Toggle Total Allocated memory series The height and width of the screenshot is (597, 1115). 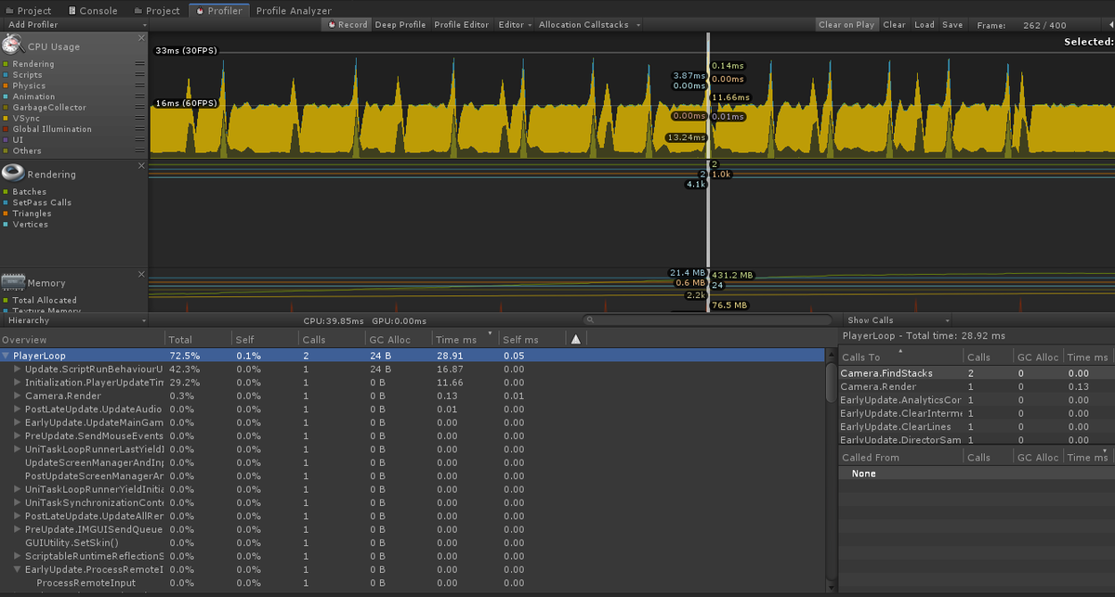click(x=40, y=300)
